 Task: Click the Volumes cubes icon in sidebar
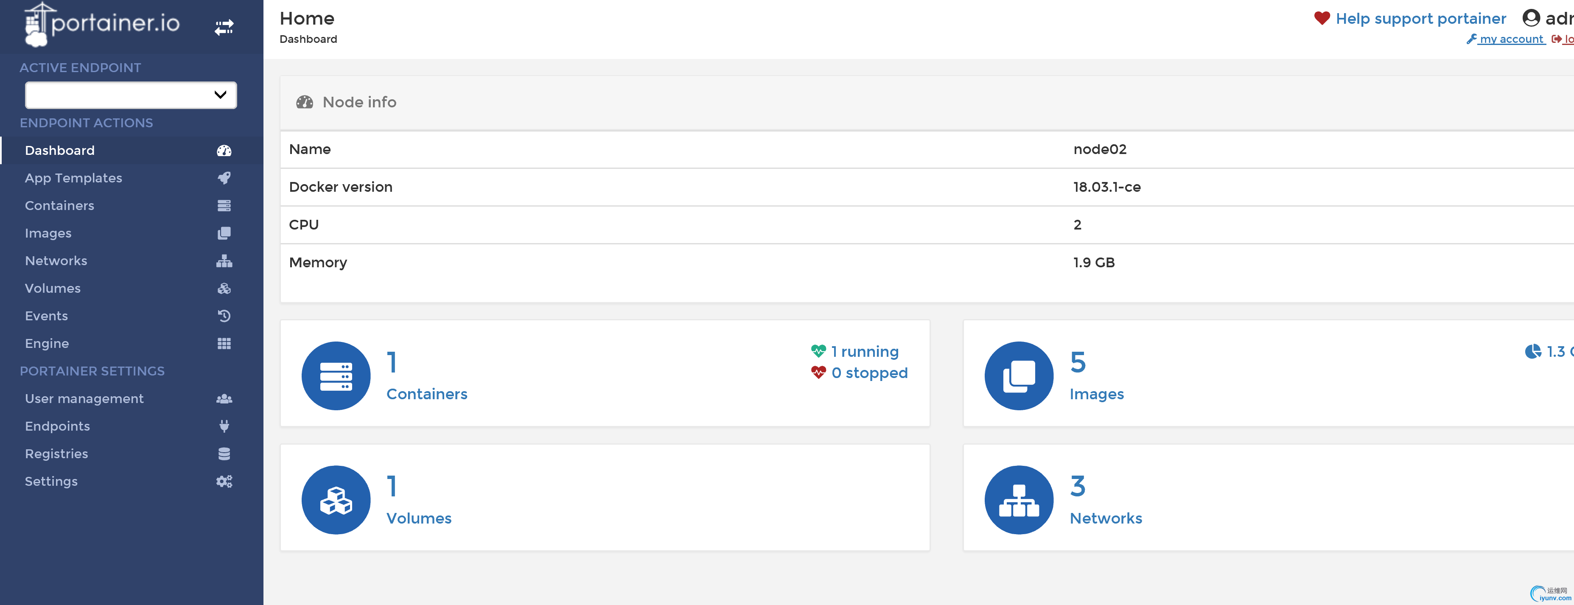pos(224,288)
